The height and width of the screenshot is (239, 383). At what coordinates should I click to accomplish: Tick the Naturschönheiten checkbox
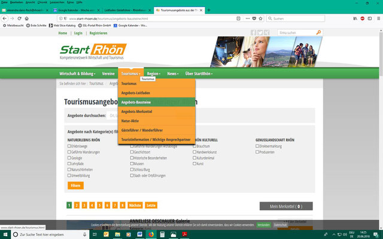69,169
